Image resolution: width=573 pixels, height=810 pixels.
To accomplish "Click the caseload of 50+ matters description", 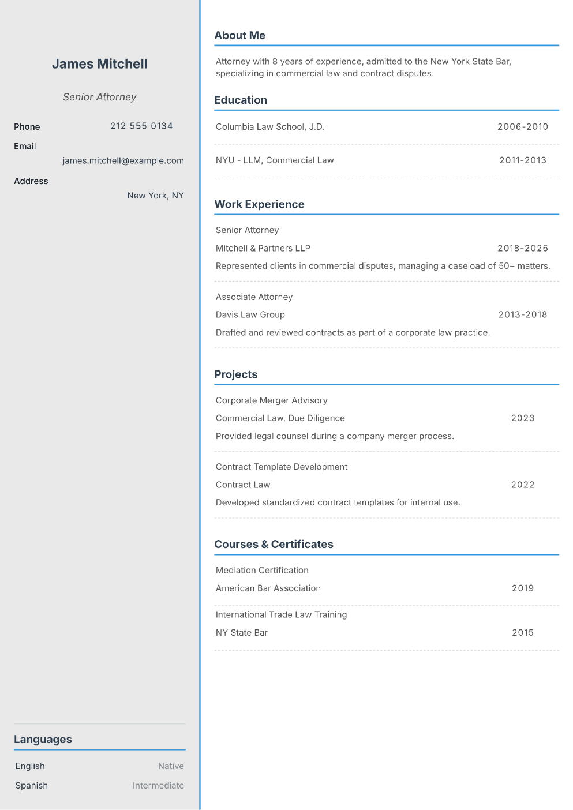I will tap(383, 266).
